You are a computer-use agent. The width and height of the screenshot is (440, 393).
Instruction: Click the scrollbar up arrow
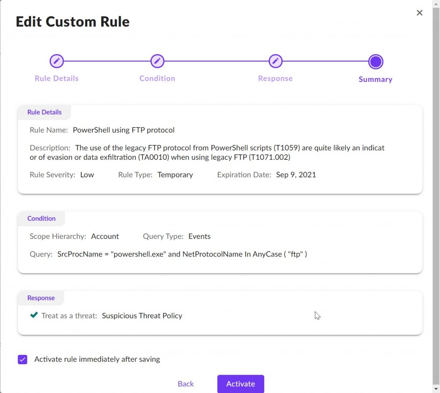436,3
